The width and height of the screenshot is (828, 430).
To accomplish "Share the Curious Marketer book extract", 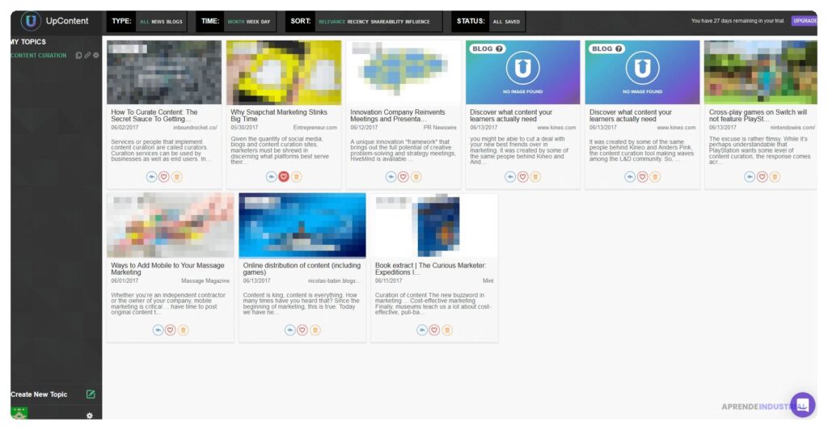I will 421,330.
